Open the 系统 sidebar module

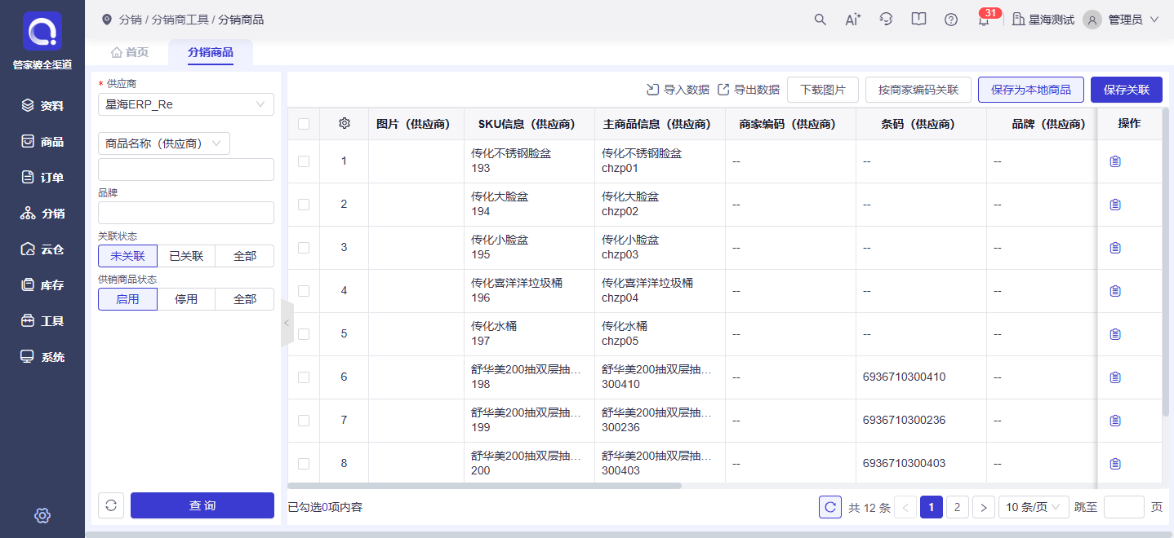coord(42,356)
